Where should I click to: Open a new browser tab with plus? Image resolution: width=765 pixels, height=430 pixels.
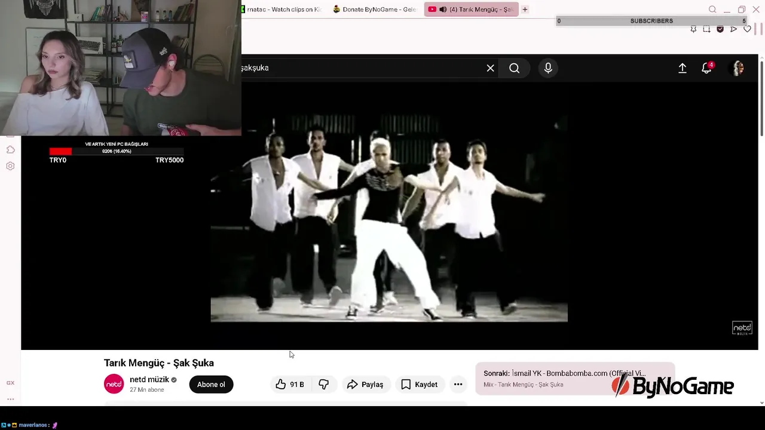[525, 10]
